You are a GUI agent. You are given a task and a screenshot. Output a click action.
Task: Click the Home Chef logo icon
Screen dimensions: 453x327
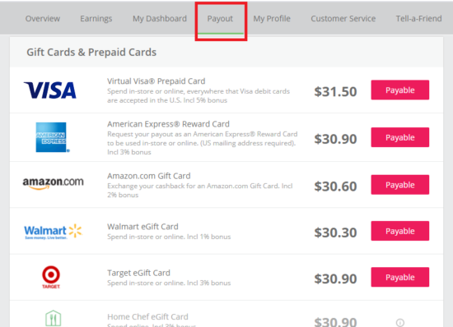coord(54,318)
